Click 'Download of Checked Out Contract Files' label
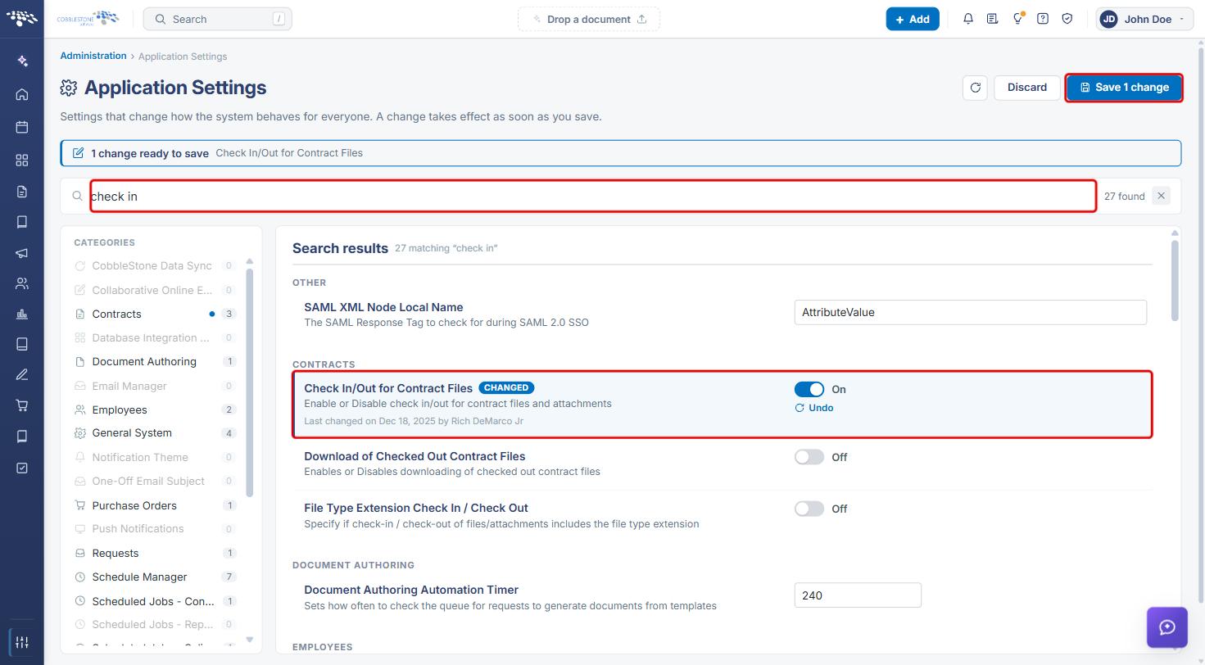 point(415,456)
